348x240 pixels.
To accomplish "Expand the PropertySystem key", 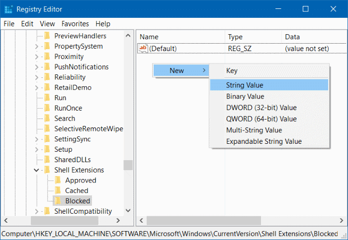I will point(37,46).
